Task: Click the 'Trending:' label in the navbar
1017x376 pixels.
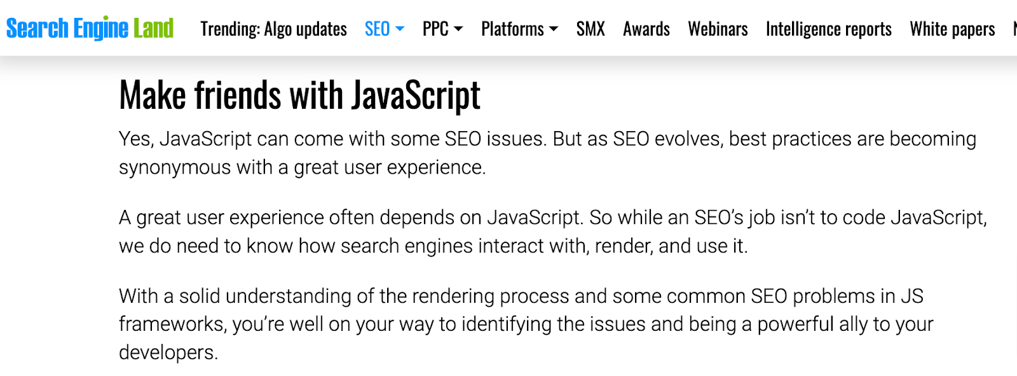Action: point(230,29)
